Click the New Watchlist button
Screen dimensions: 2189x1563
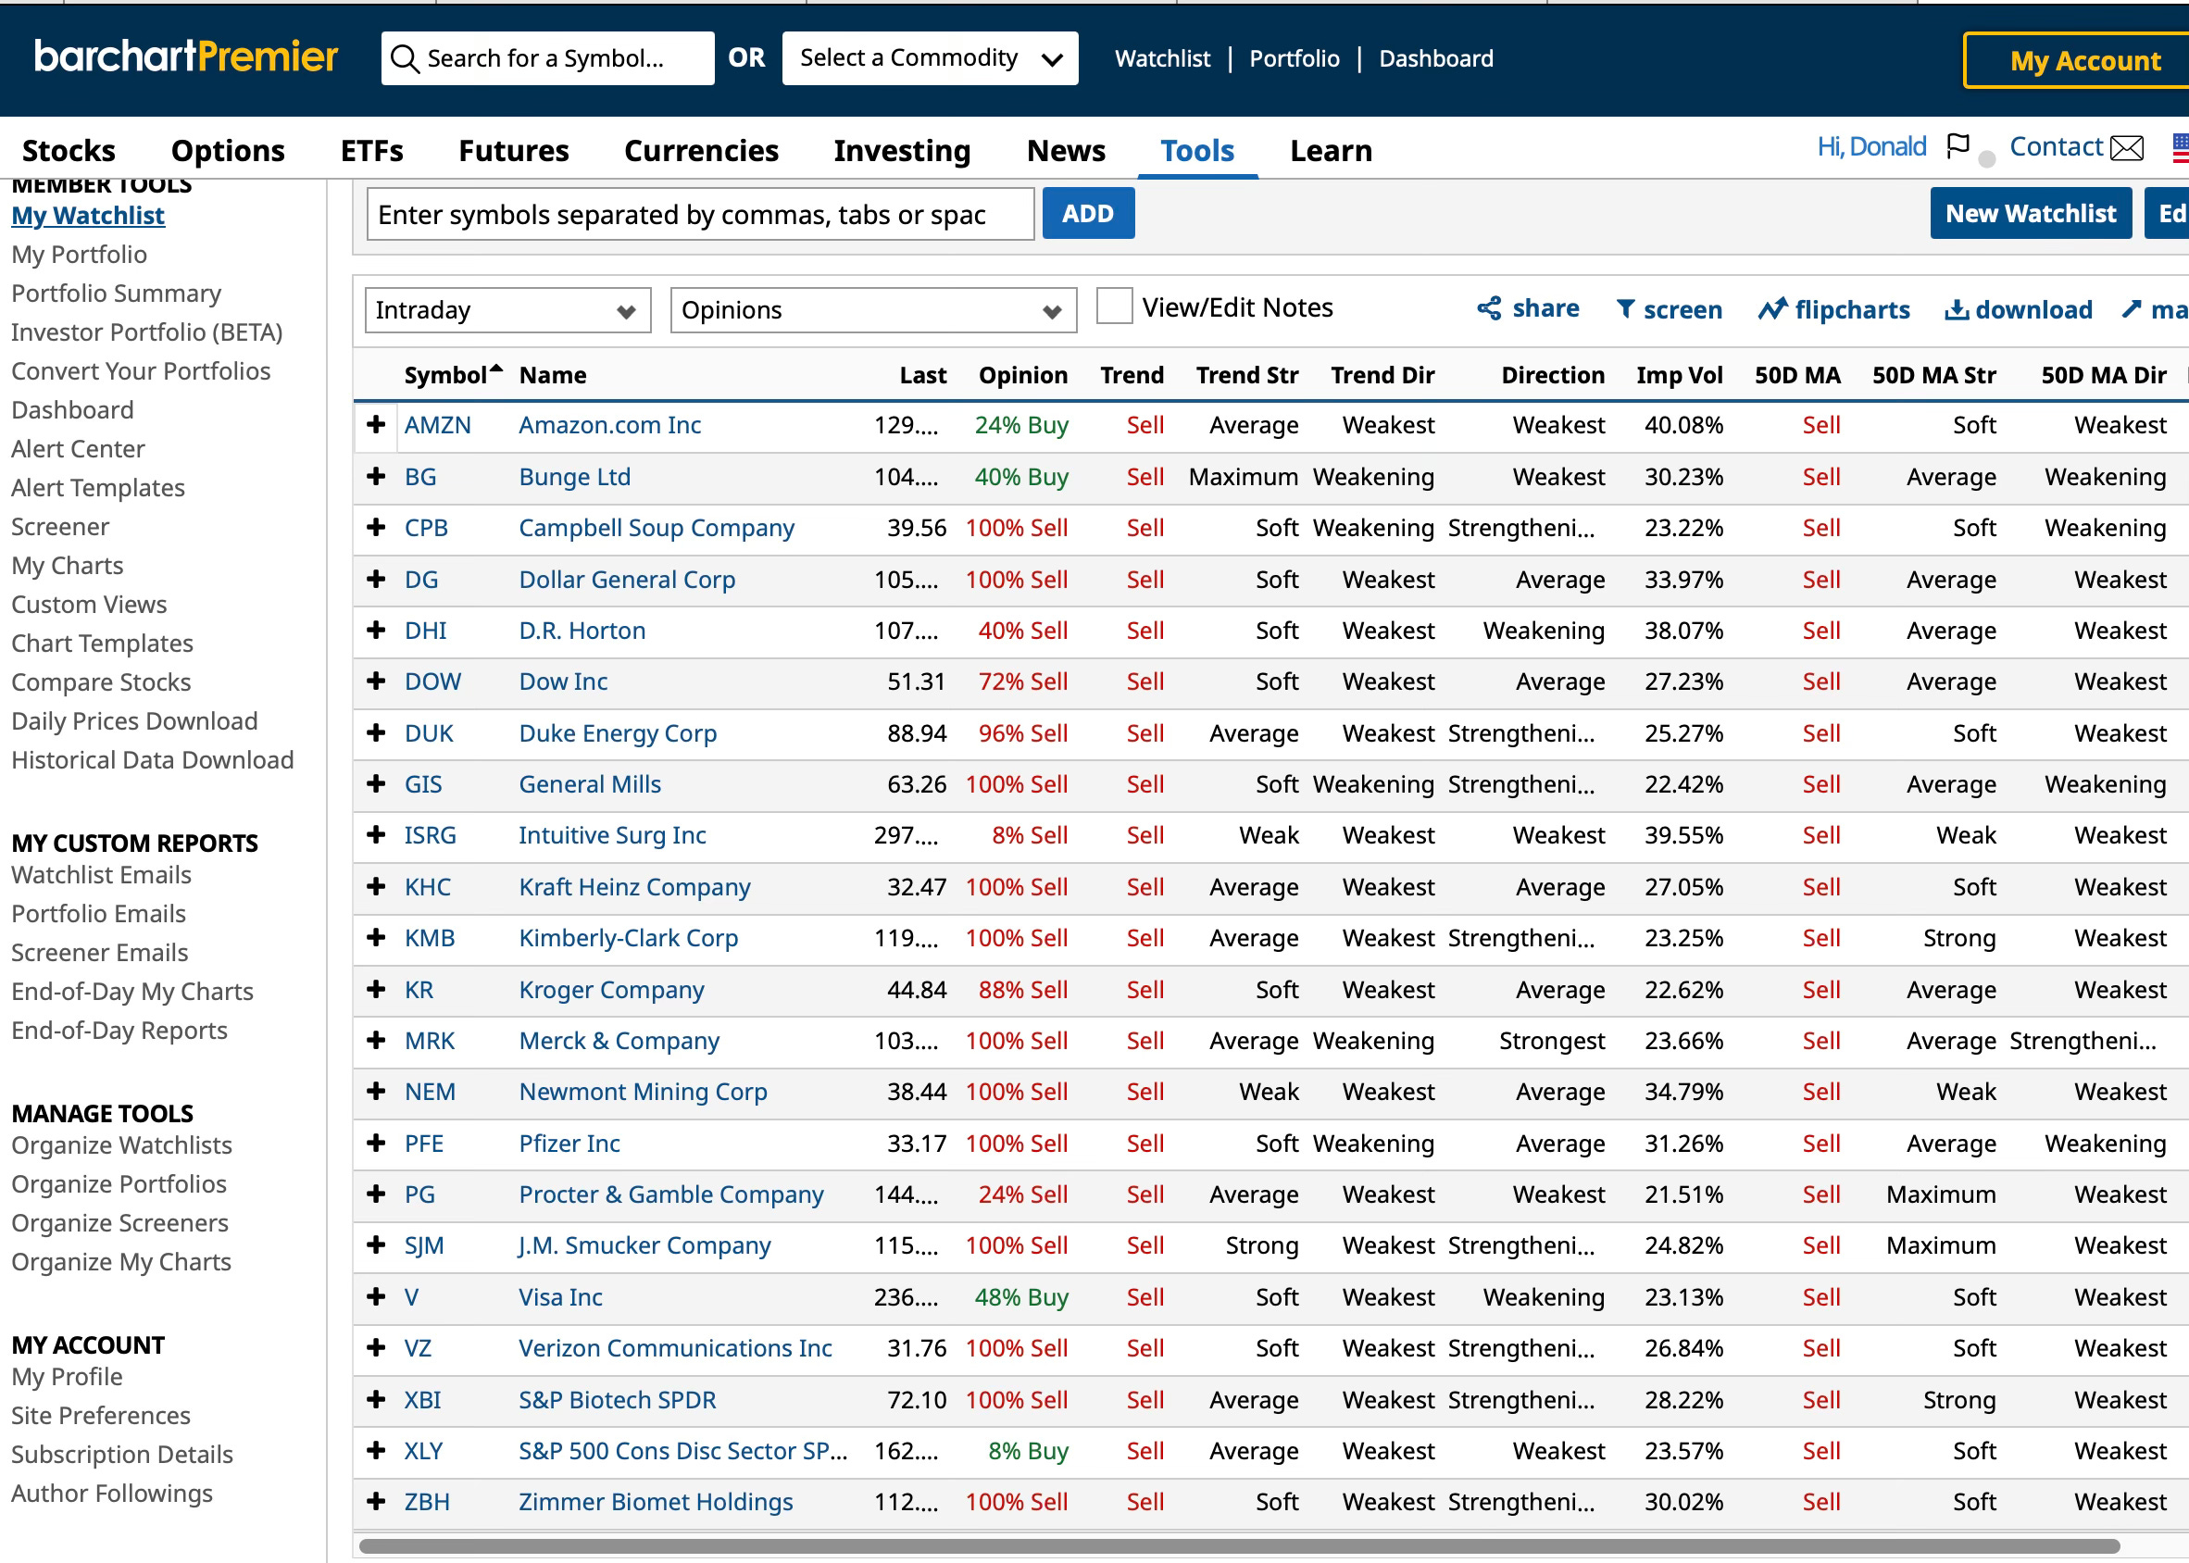(x=2031, y=214)
